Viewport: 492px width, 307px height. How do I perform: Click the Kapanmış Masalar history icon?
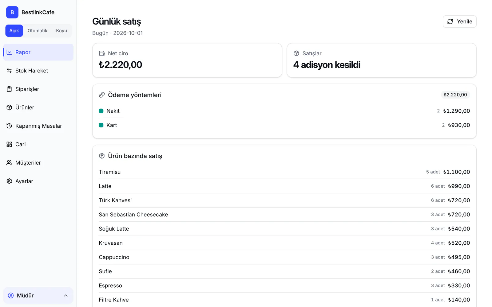point(9,126)
